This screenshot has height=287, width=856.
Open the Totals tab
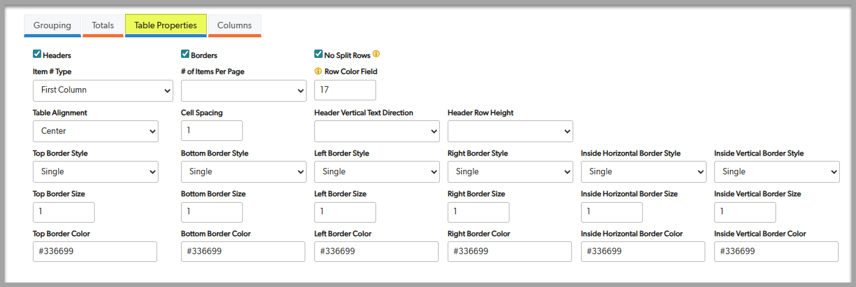103,26
